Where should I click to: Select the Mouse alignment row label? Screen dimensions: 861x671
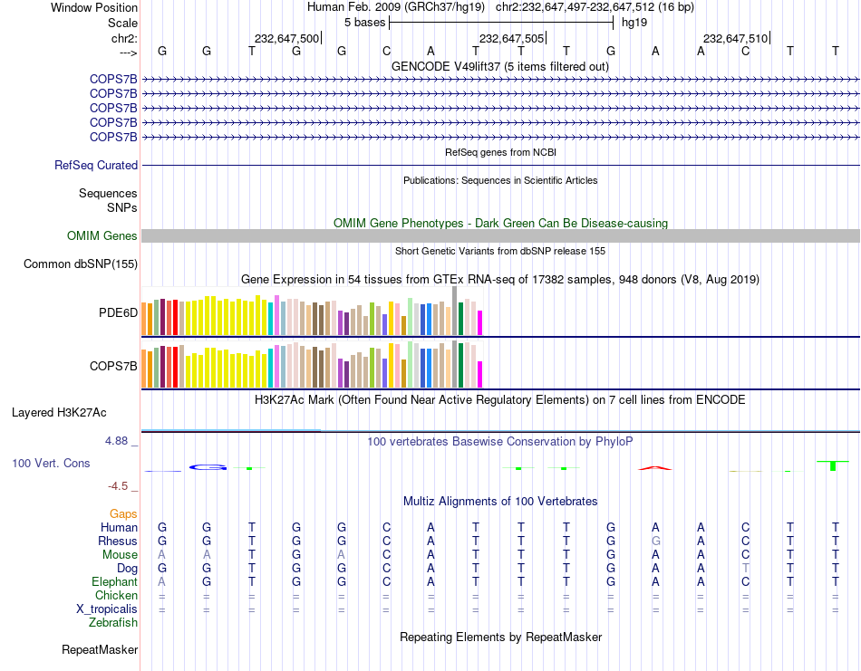[x=120, y=555]
